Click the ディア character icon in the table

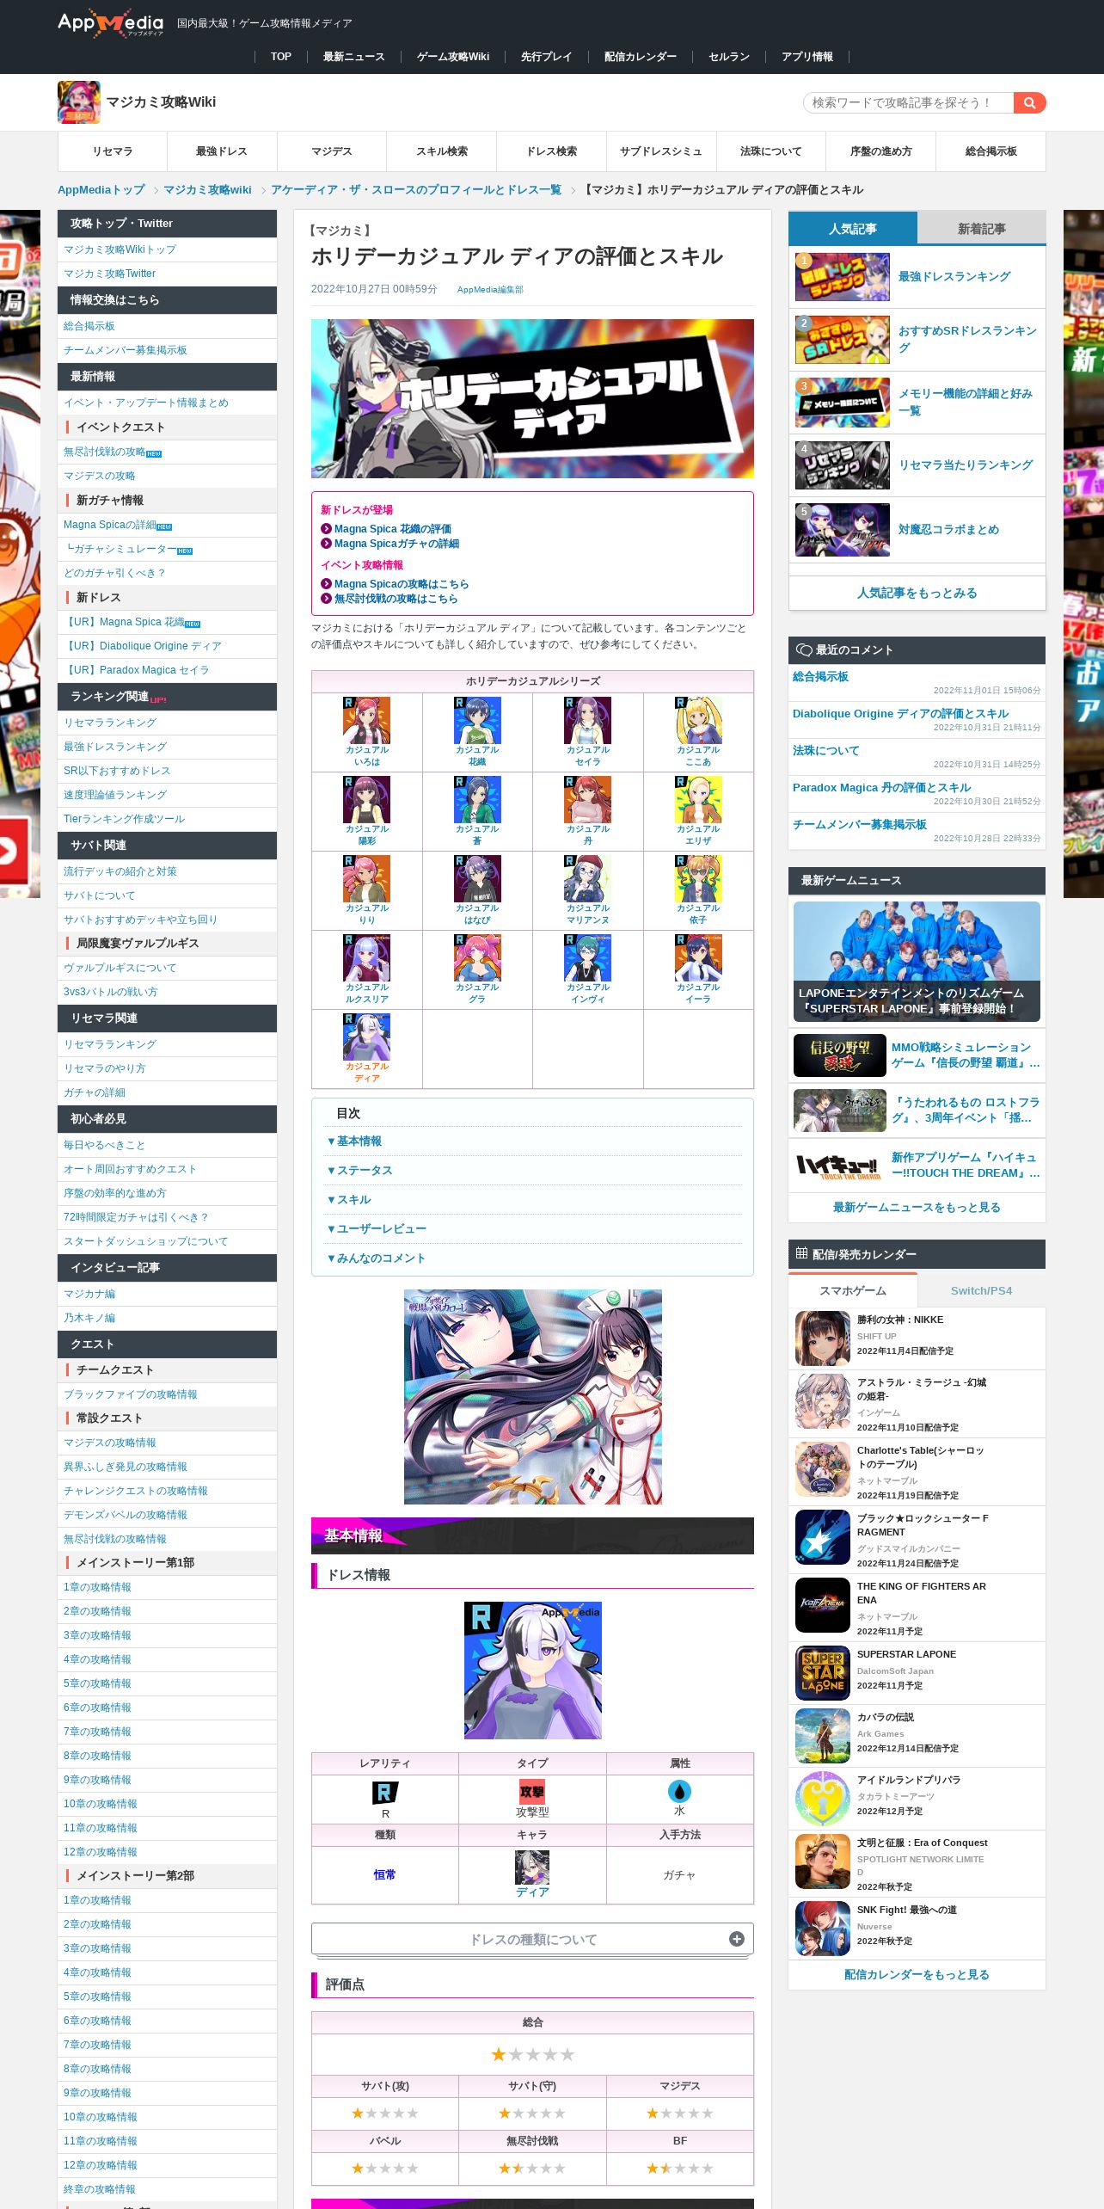tap(532, 1867)
